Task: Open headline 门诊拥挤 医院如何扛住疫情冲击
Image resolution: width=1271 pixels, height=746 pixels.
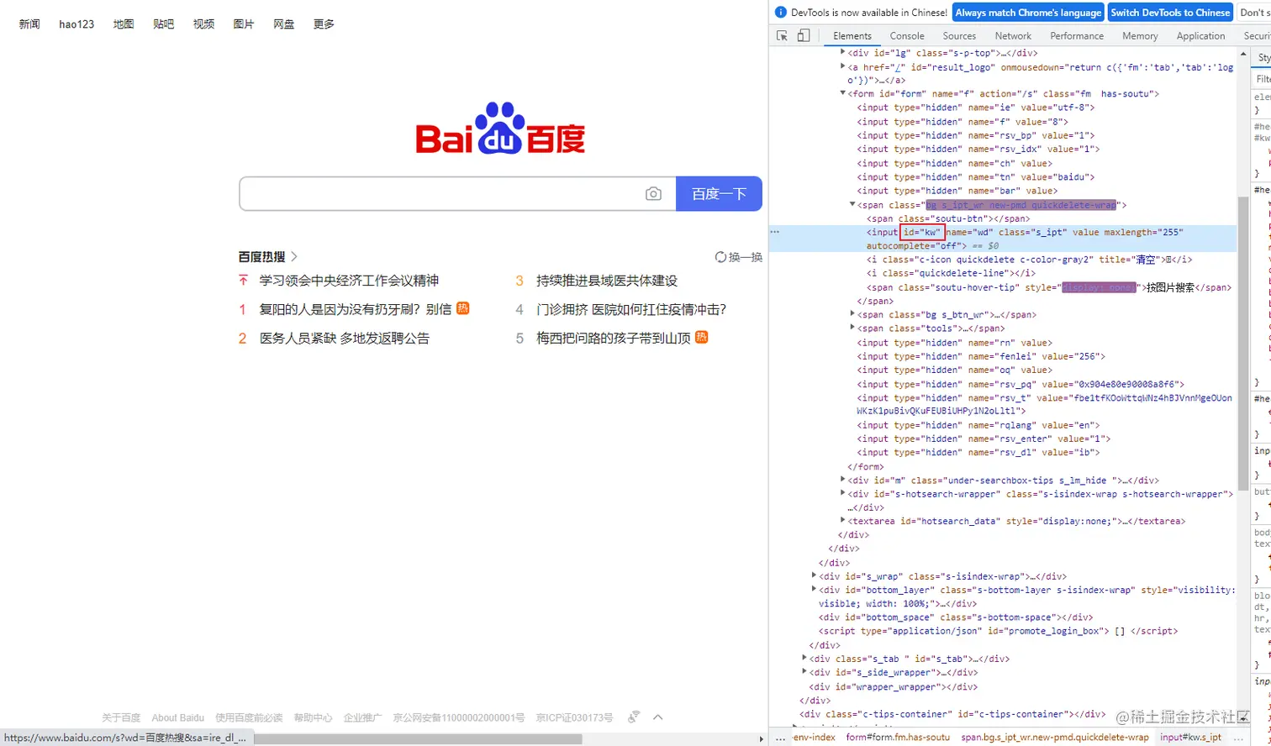Action: tap(631, 309)
